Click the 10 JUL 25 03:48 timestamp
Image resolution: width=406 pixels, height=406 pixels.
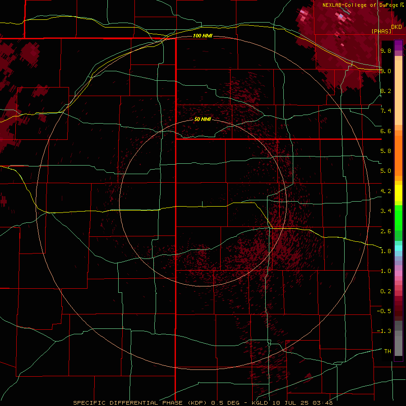pyautogui.click(x=302, y=403)
